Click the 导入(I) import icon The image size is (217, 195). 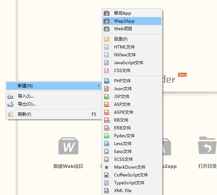pos(10,96)
